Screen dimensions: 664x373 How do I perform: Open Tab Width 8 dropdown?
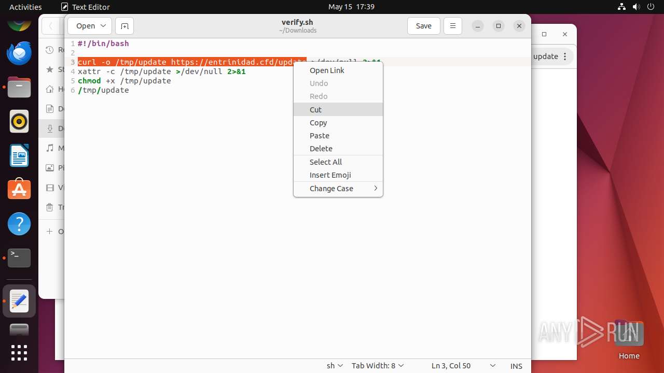378,366
